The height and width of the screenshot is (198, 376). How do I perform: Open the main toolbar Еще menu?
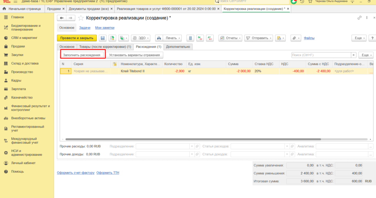coord(359,38)
